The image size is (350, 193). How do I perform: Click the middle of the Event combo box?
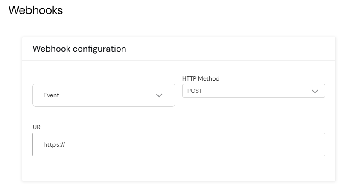coord(104,95)
